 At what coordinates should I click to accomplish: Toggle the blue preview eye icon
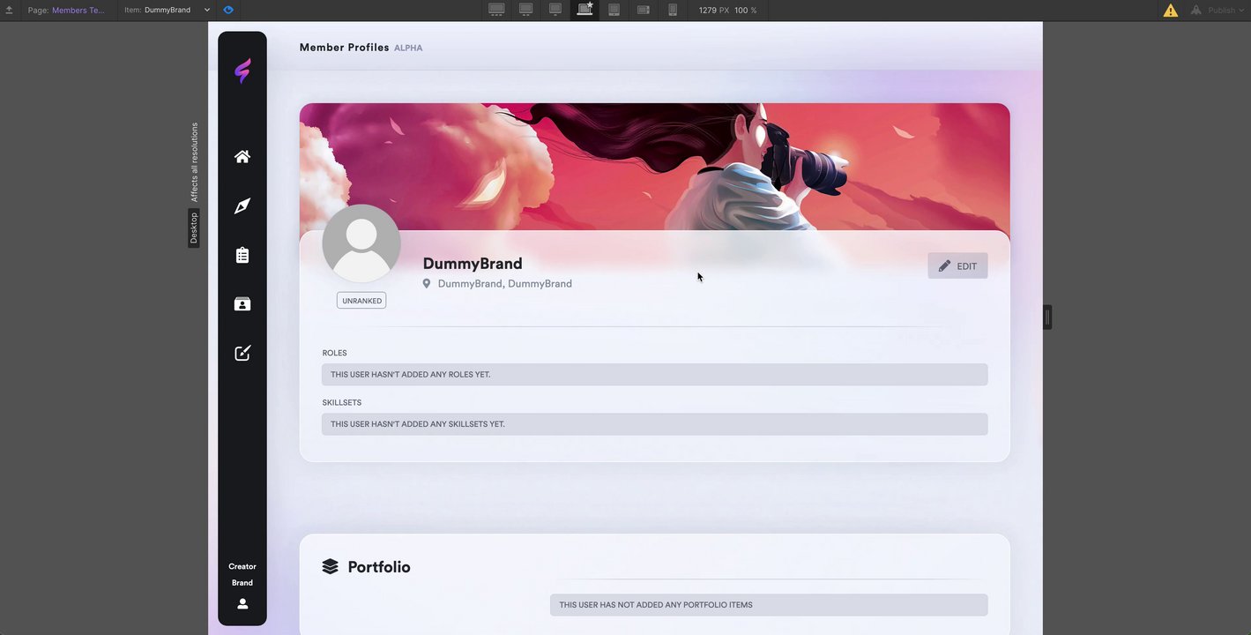point(228,10)
